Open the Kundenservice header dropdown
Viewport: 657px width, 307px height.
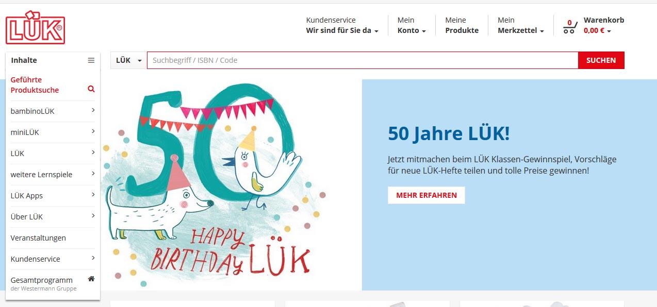click(x=342, y=25)
